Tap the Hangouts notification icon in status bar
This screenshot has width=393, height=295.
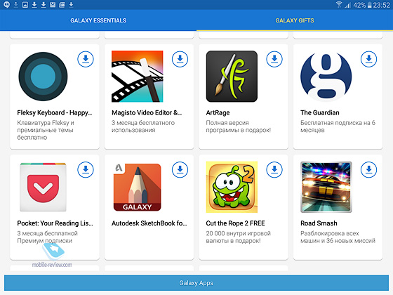point(7,4)
